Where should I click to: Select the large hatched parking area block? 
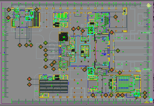click(54, 86)
